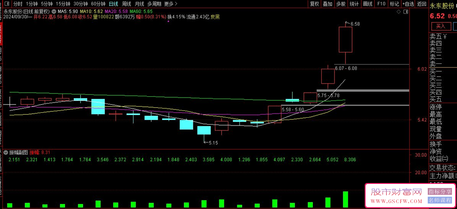Open the 多周期 multi-period view
The image size is (457, 209).
click(x=154, y=4)
